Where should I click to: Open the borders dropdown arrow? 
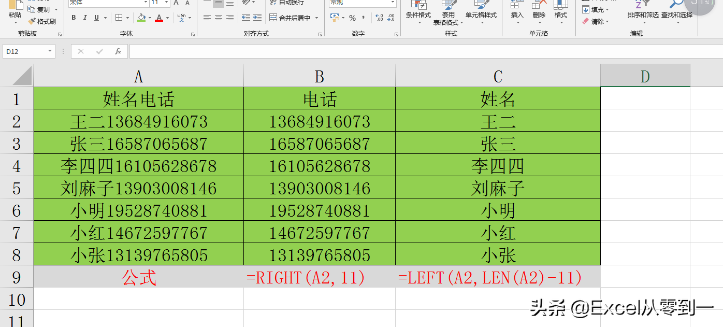coord(128,18)
